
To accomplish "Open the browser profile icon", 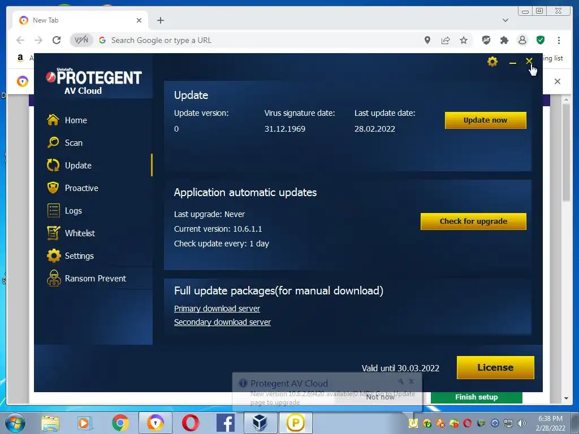I will (x=522, y=40).
